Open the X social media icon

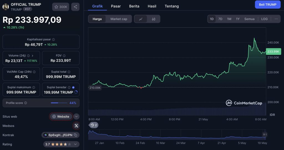(76, 126)
